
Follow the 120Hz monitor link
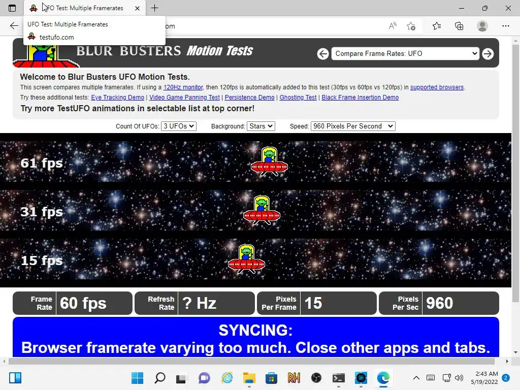pos(183,87)
